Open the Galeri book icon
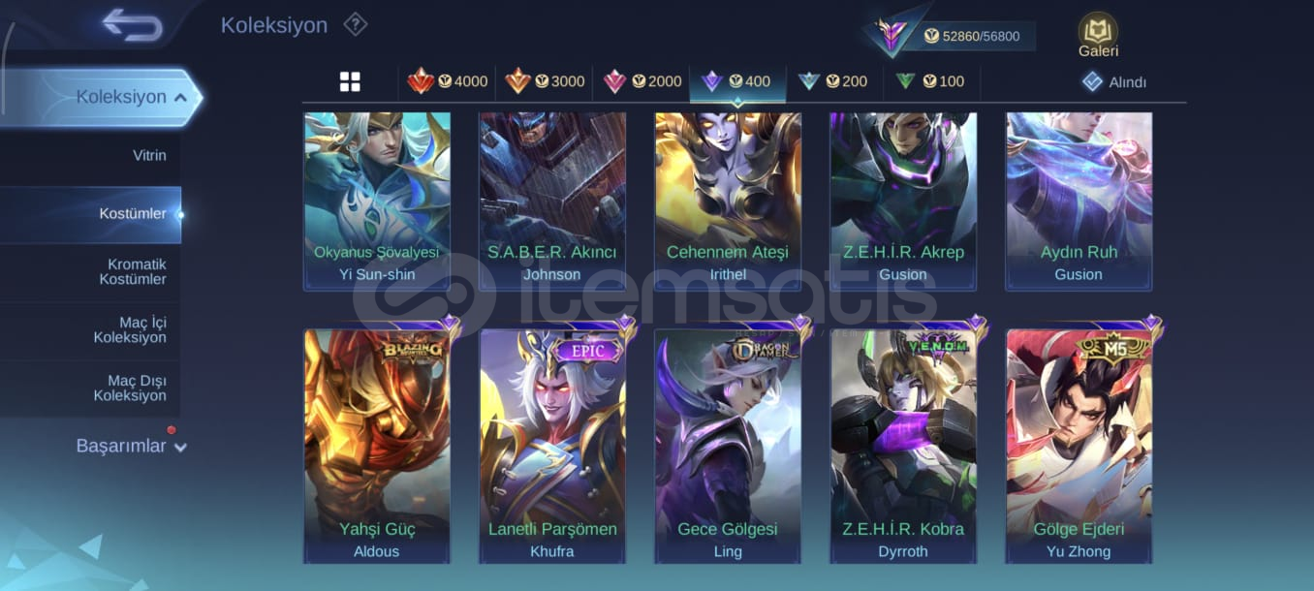Image resolution: width=1314 pixels, height=591 pixels. pyautogui.click(x=1098, y=36)
